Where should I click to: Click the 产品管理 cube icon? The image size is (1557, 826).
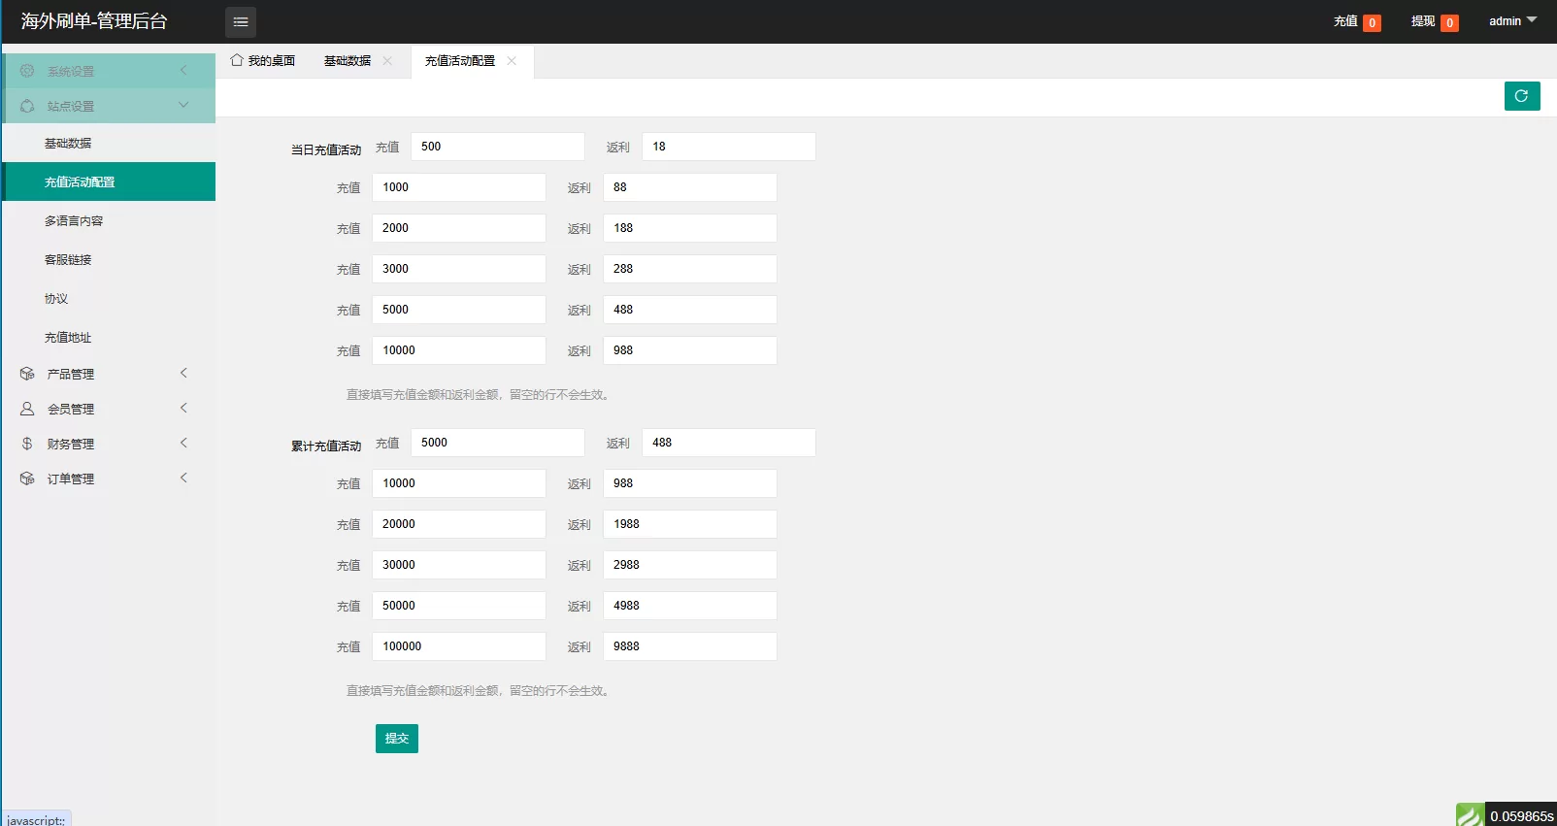pos(27,374)
